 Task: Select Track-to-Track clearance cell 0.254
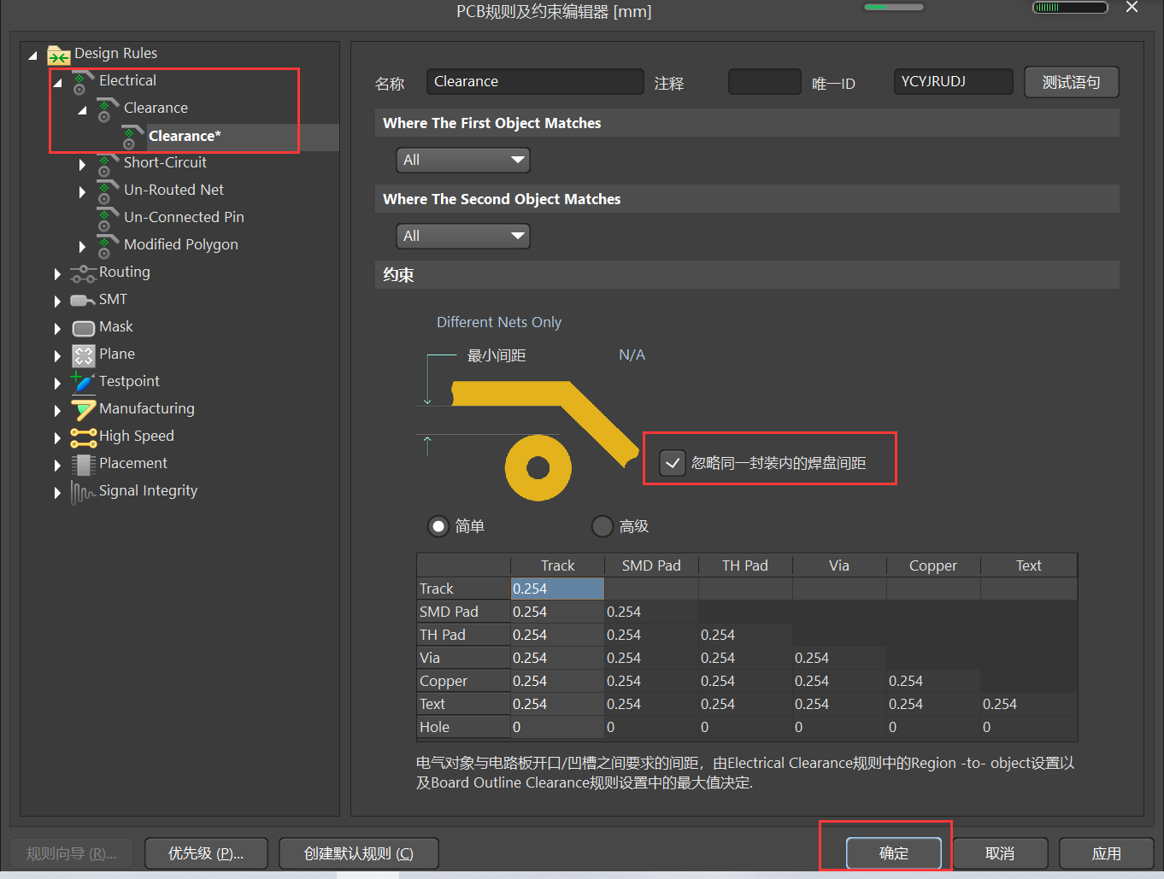point(557,589)
